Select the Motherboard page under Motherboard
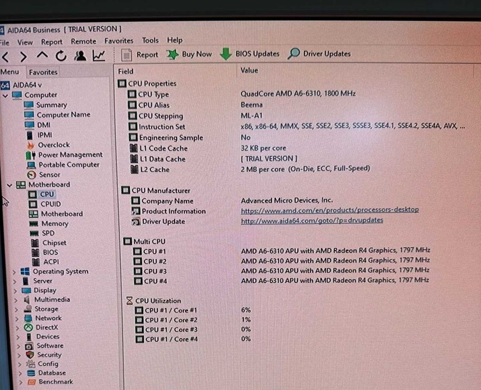This screenshot has height=390, width=481. (x=56, y=214)
